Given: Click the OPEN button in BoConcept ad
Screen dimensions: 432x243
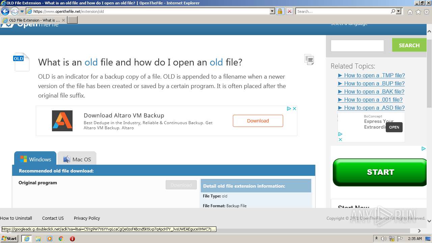Looking at the screenshot, I should [394, 127].
